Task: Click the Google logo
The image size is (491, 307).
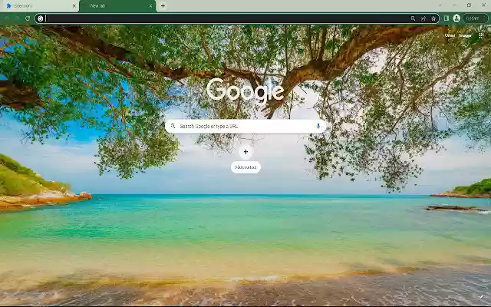Action: pos(245,91)
